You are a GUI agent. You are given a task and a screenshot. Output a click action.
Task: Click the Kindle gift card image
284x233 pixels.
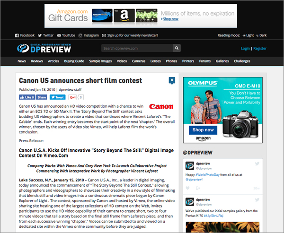(x=102, y=16)
